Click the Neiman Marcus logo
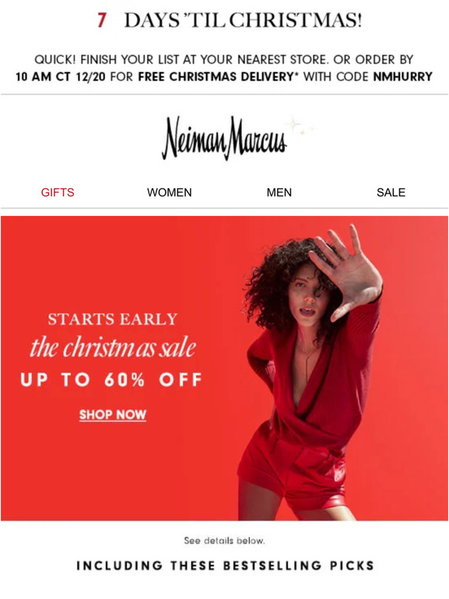This screenshot has width=449, height=599. 224,139
